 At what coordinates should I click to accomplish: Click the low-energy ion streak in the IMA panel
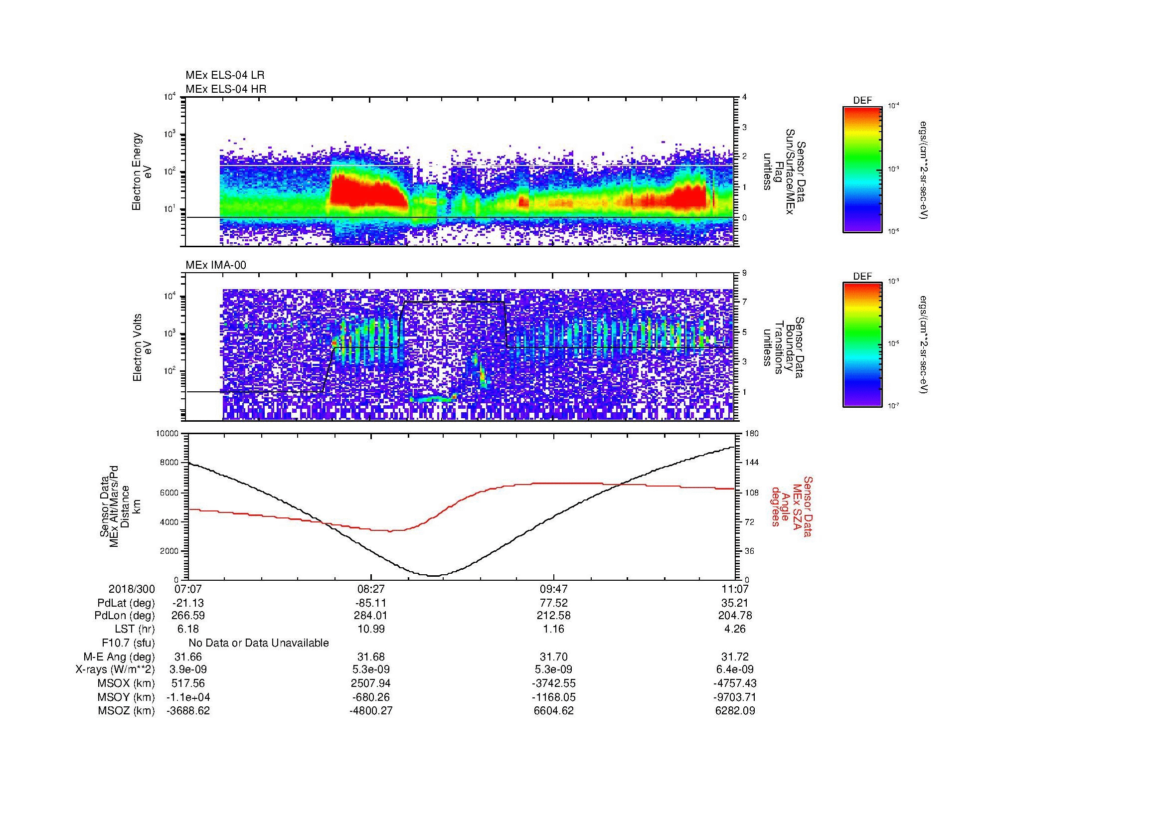pos(433,399)
